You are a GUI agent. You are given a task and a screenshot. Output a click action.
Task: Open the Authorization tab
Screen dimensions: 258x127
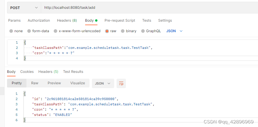pyautogui.click(x=39, y=20)
